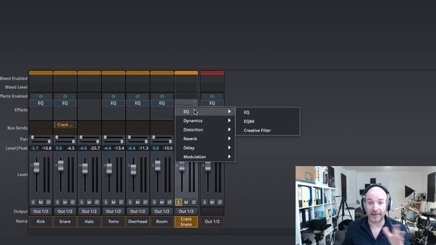Disable solo on Crack Snare channel
The image size is (436, 245).
coord(178,202)
